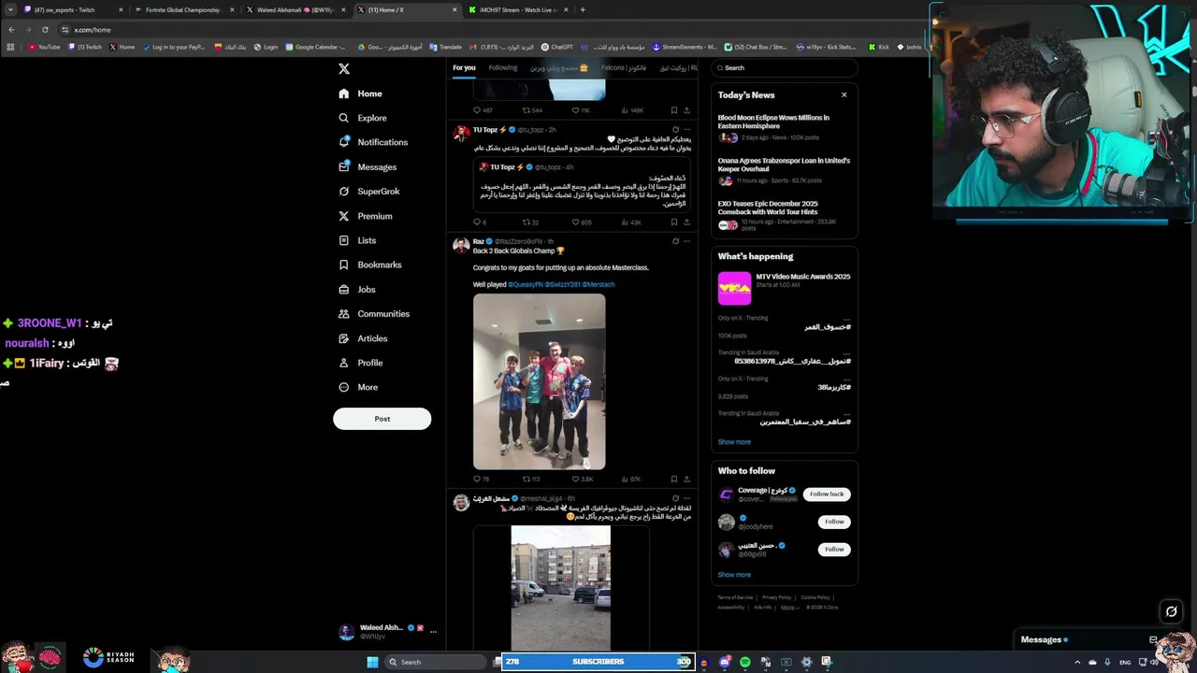Like the TU Topz post with 805 likes
Image resolution: width=1197 pixels, height=673 pixels.
576,222
